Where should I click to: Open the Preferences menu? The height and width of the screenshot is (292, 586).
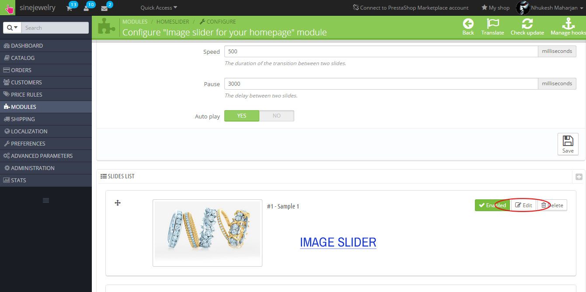[x=46, y=143]
